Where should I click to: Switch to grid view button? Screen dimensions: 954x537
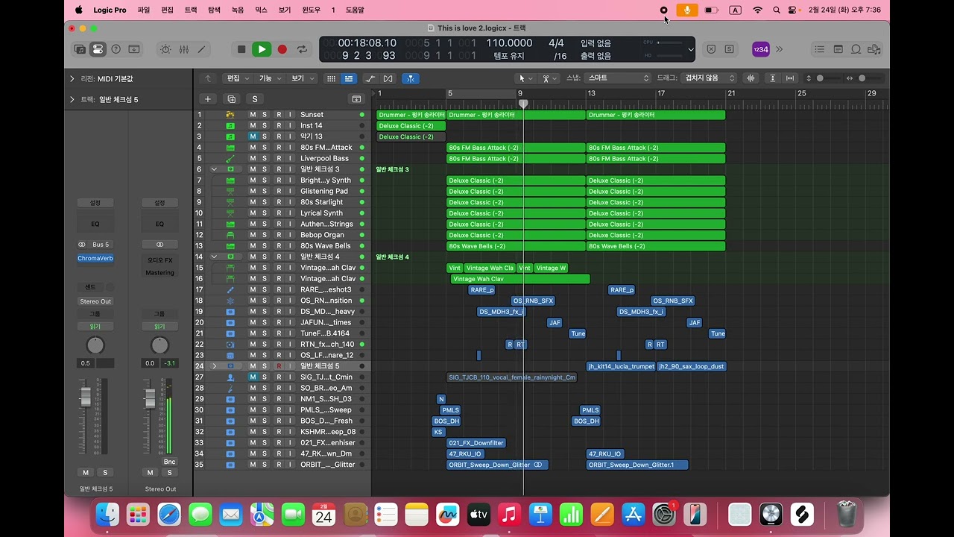tap(329, 78)
